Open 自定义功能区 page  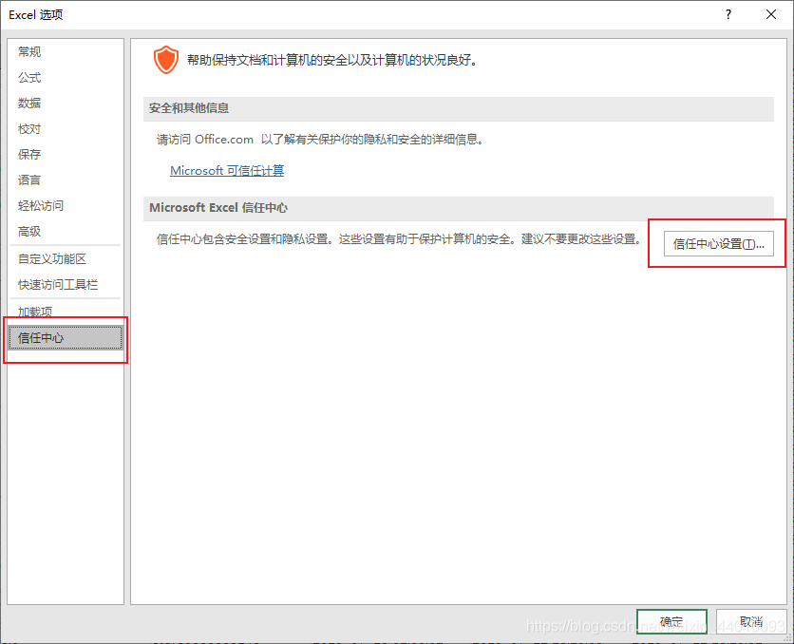pyautogui.click(x=65, y=258)
